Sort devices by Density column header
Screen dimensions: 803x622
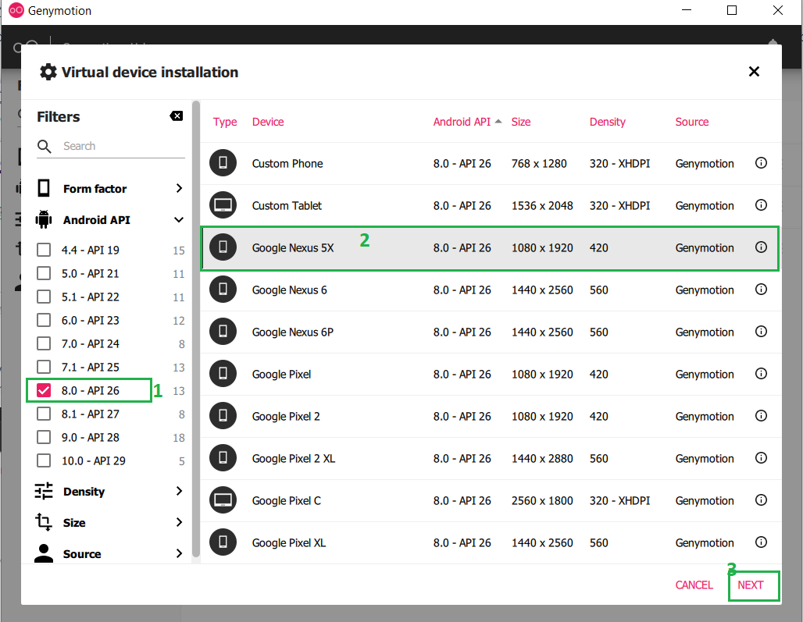coord(608,122)
